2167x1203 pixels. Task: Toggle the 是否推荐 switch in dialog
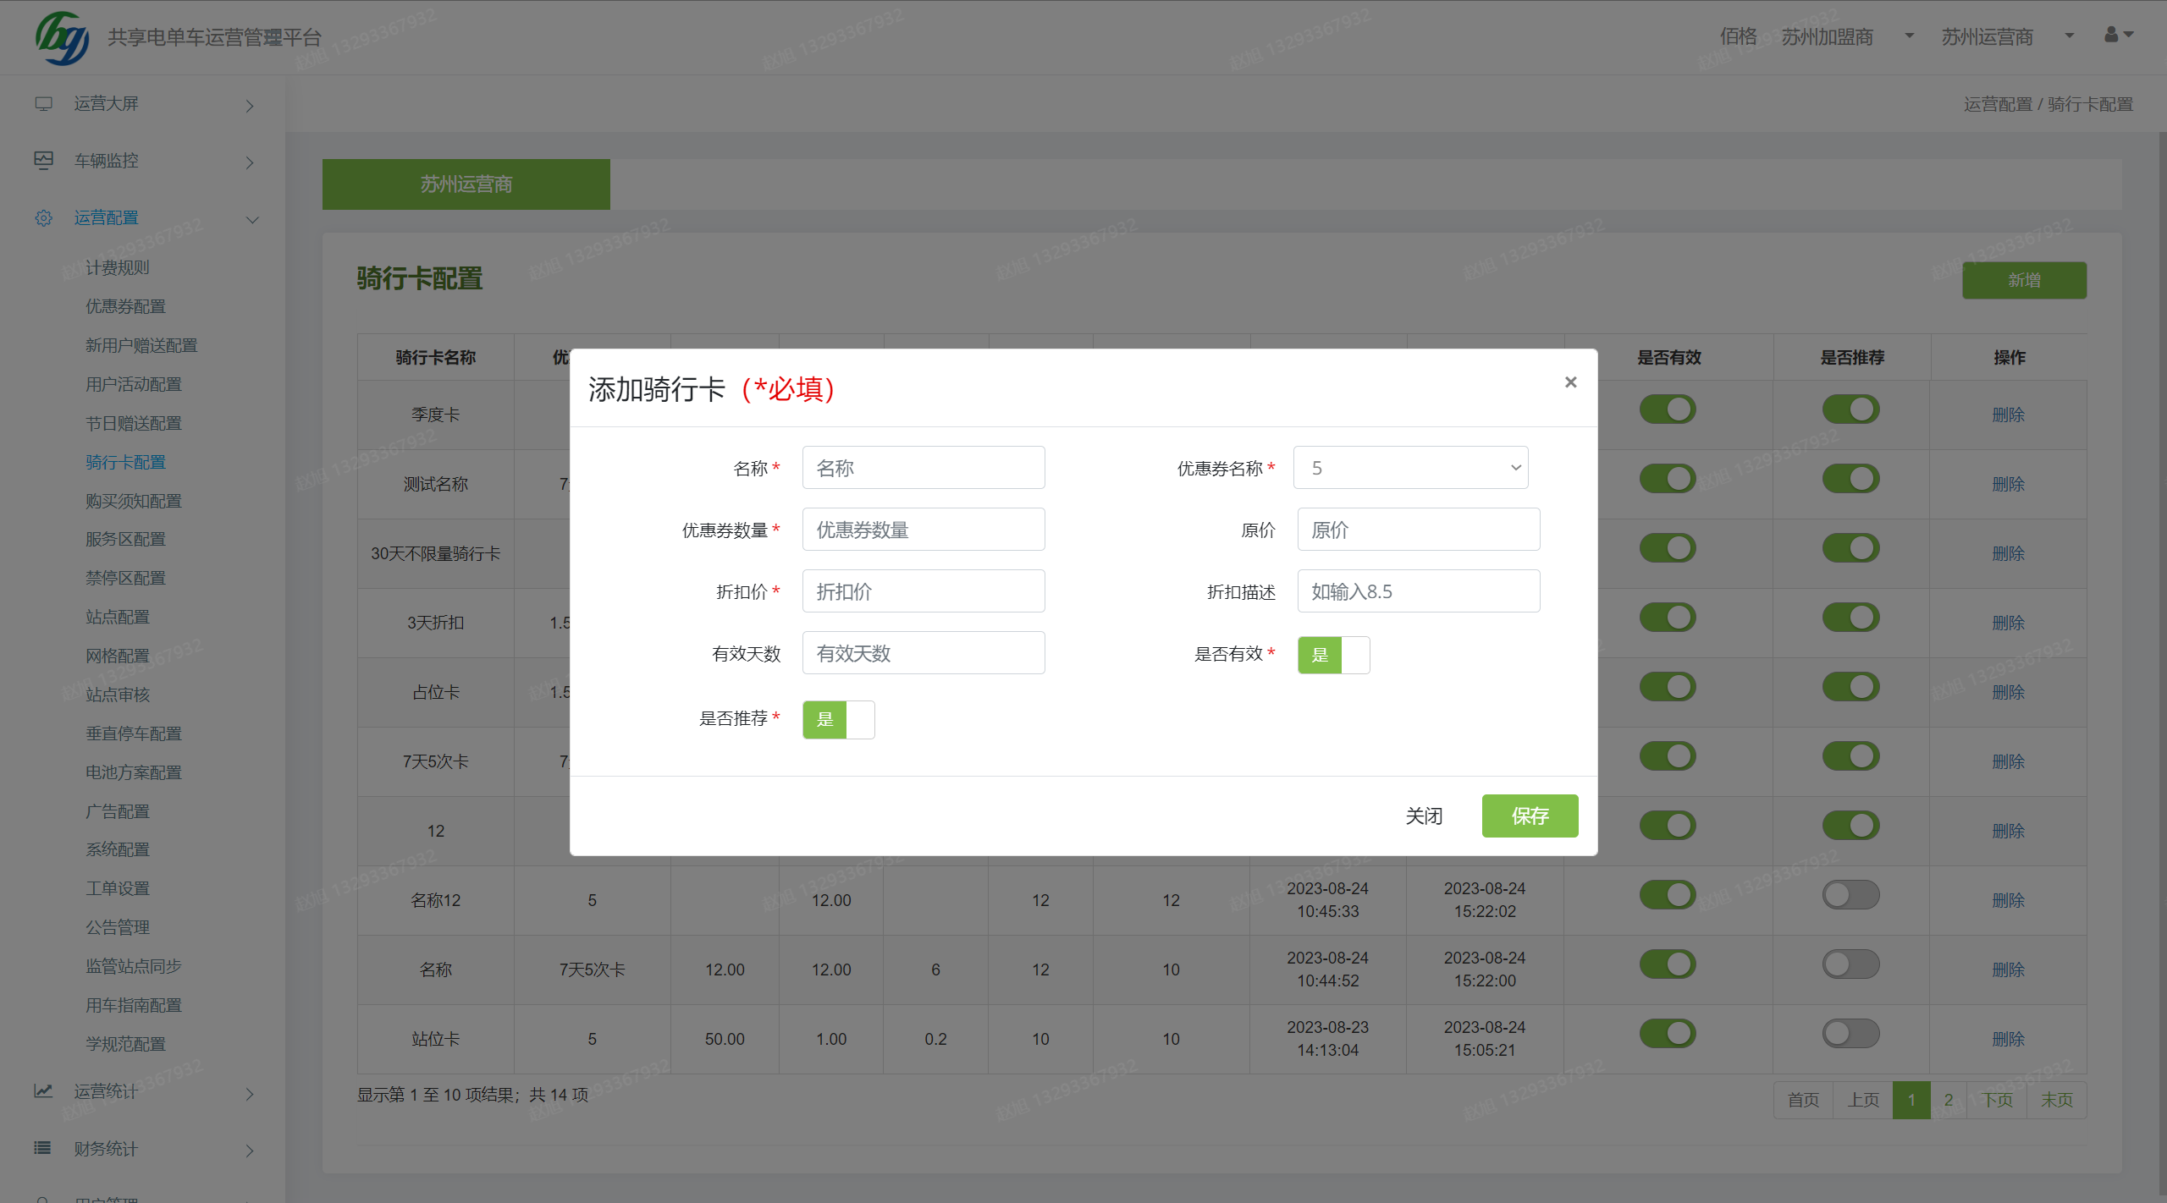point(838,720)
